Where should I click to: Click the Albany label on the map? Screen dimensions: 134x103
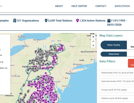[x=73, y=46]
